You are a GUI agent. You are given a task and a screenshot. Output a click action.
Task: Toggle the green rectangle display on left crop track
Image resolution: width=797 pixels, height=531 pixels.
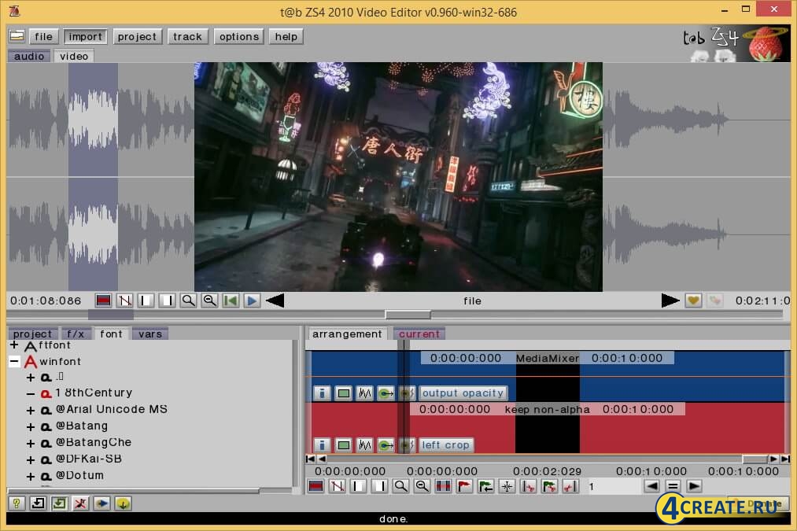(x=344, y=444)
